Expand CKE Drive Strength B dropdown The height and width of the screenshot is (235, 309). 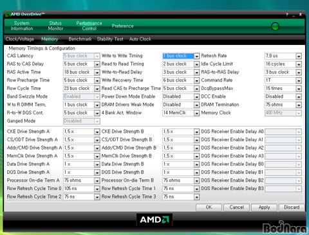[196, 132]
